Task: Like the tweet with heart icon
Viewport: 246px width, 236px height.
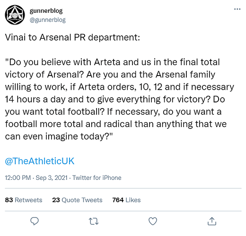Action: point(153,221)
